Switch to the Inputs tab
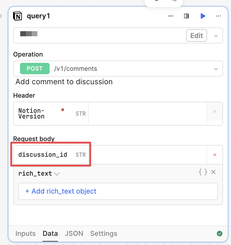231x245 pixels. (x=25, y=234)
